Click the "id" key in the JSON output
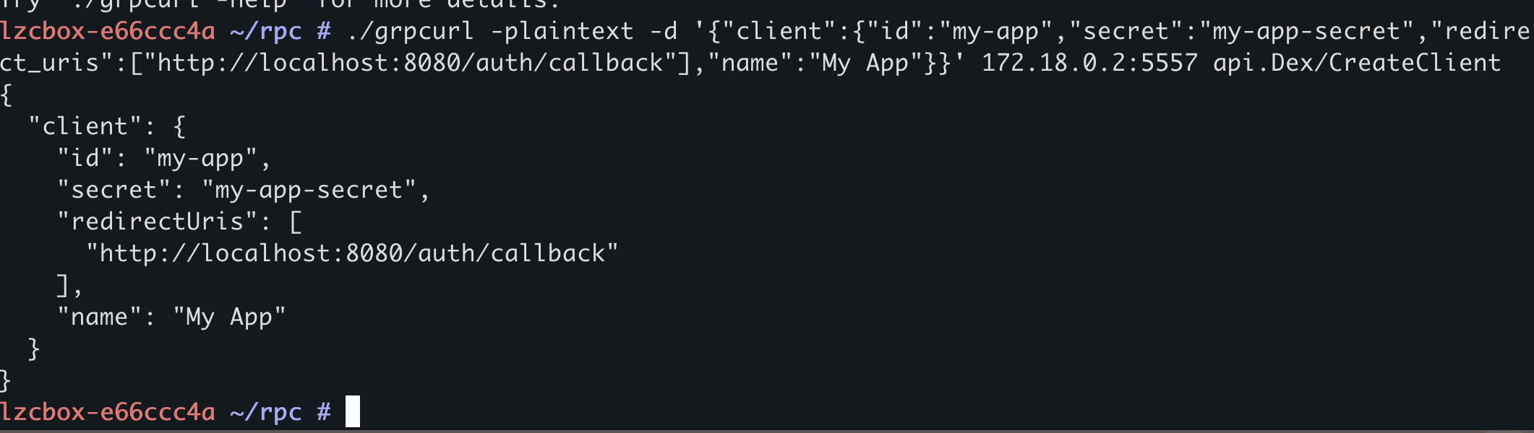Image resolution: width=1534 pixels, height=433 pixels. click(85, 158)
